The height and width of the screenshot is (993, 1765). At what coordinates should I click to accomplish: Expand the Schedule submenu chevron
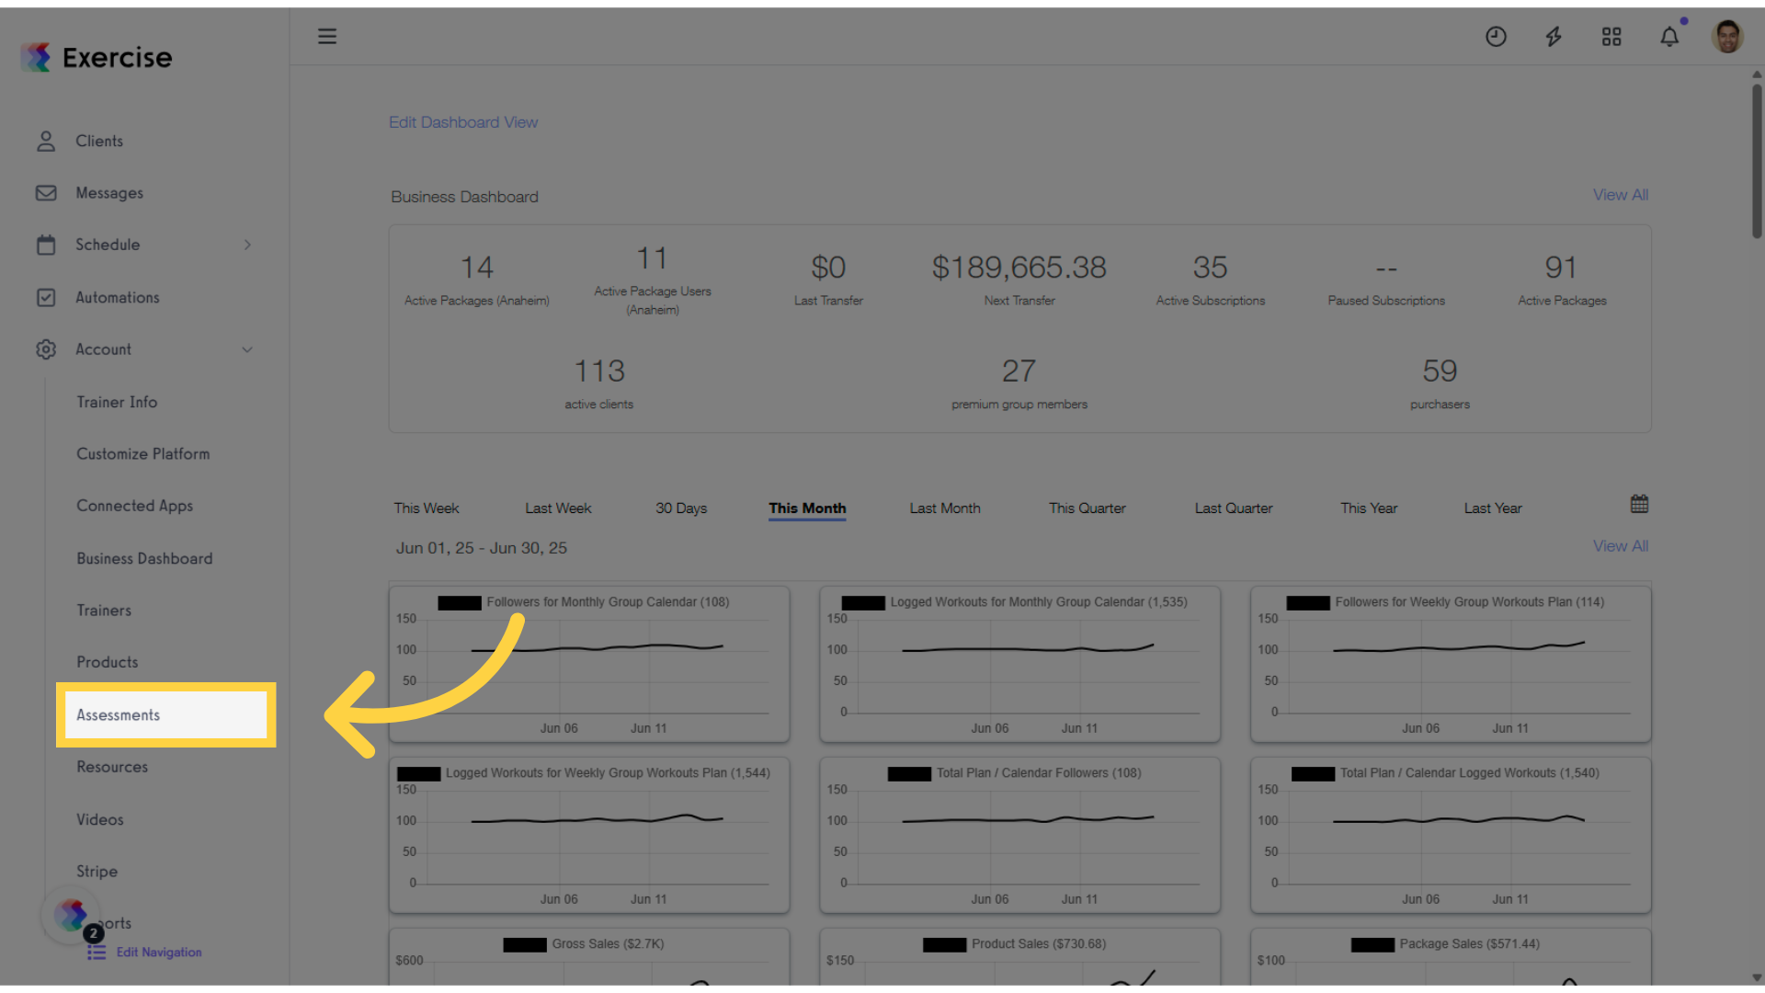pyautogui.click(x=247, y=245)
